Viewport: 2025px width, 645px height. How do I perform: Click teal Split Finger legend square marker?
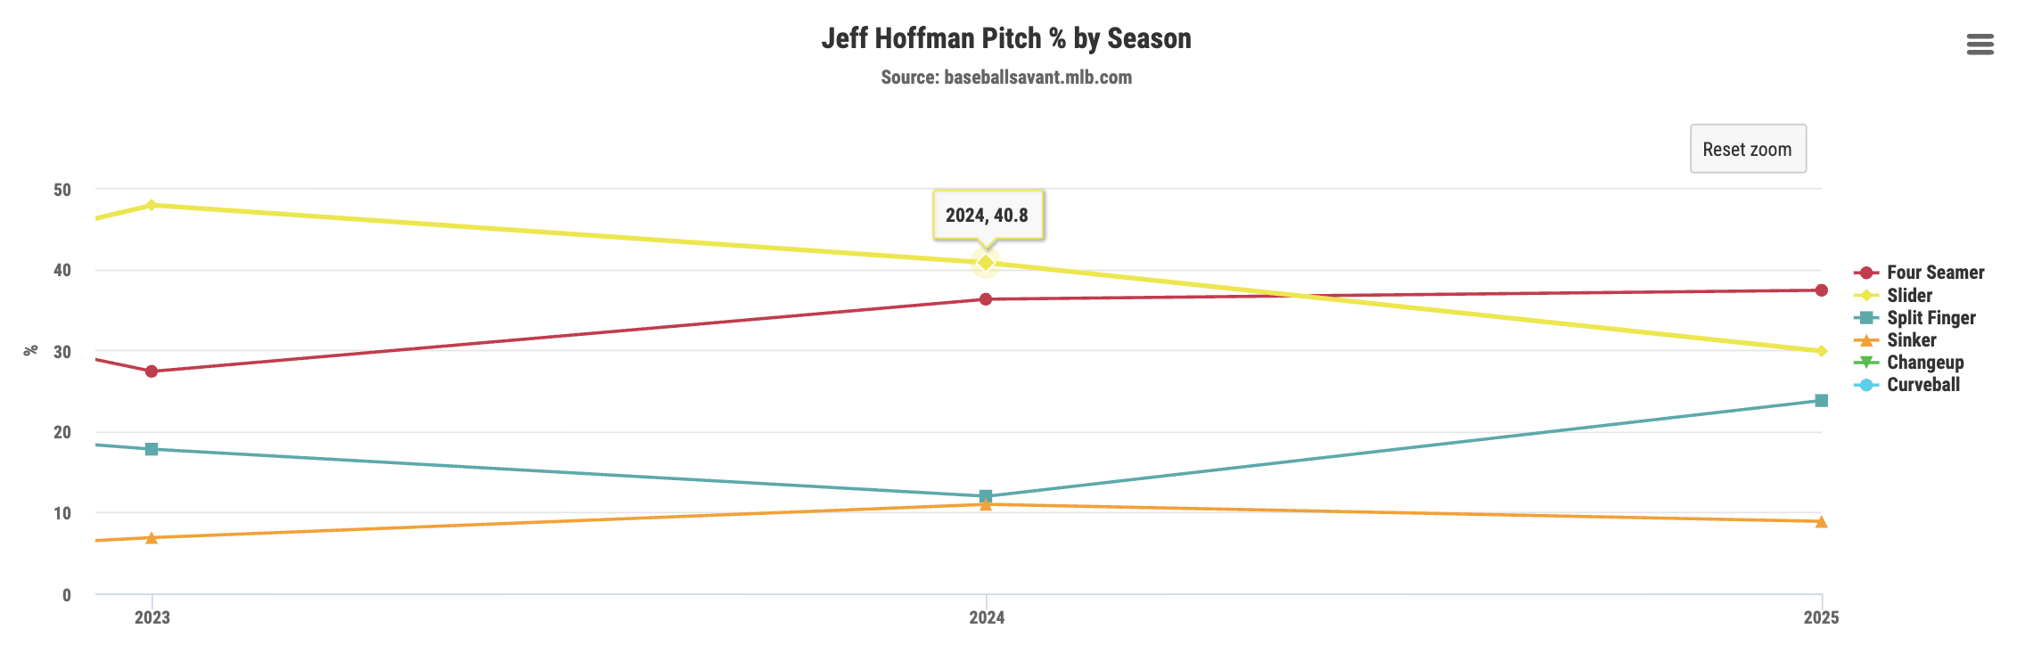pyautogui.click(x=1866, y=318)
